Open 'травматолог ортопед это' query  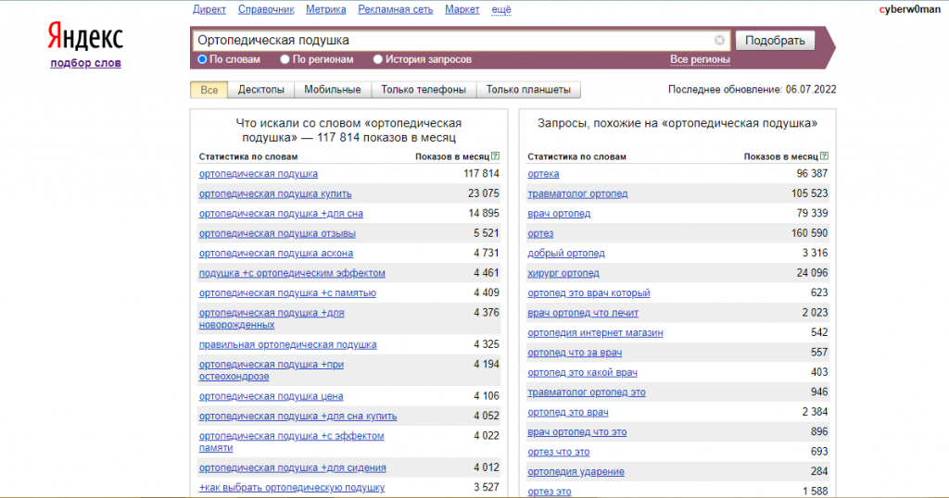587,392
